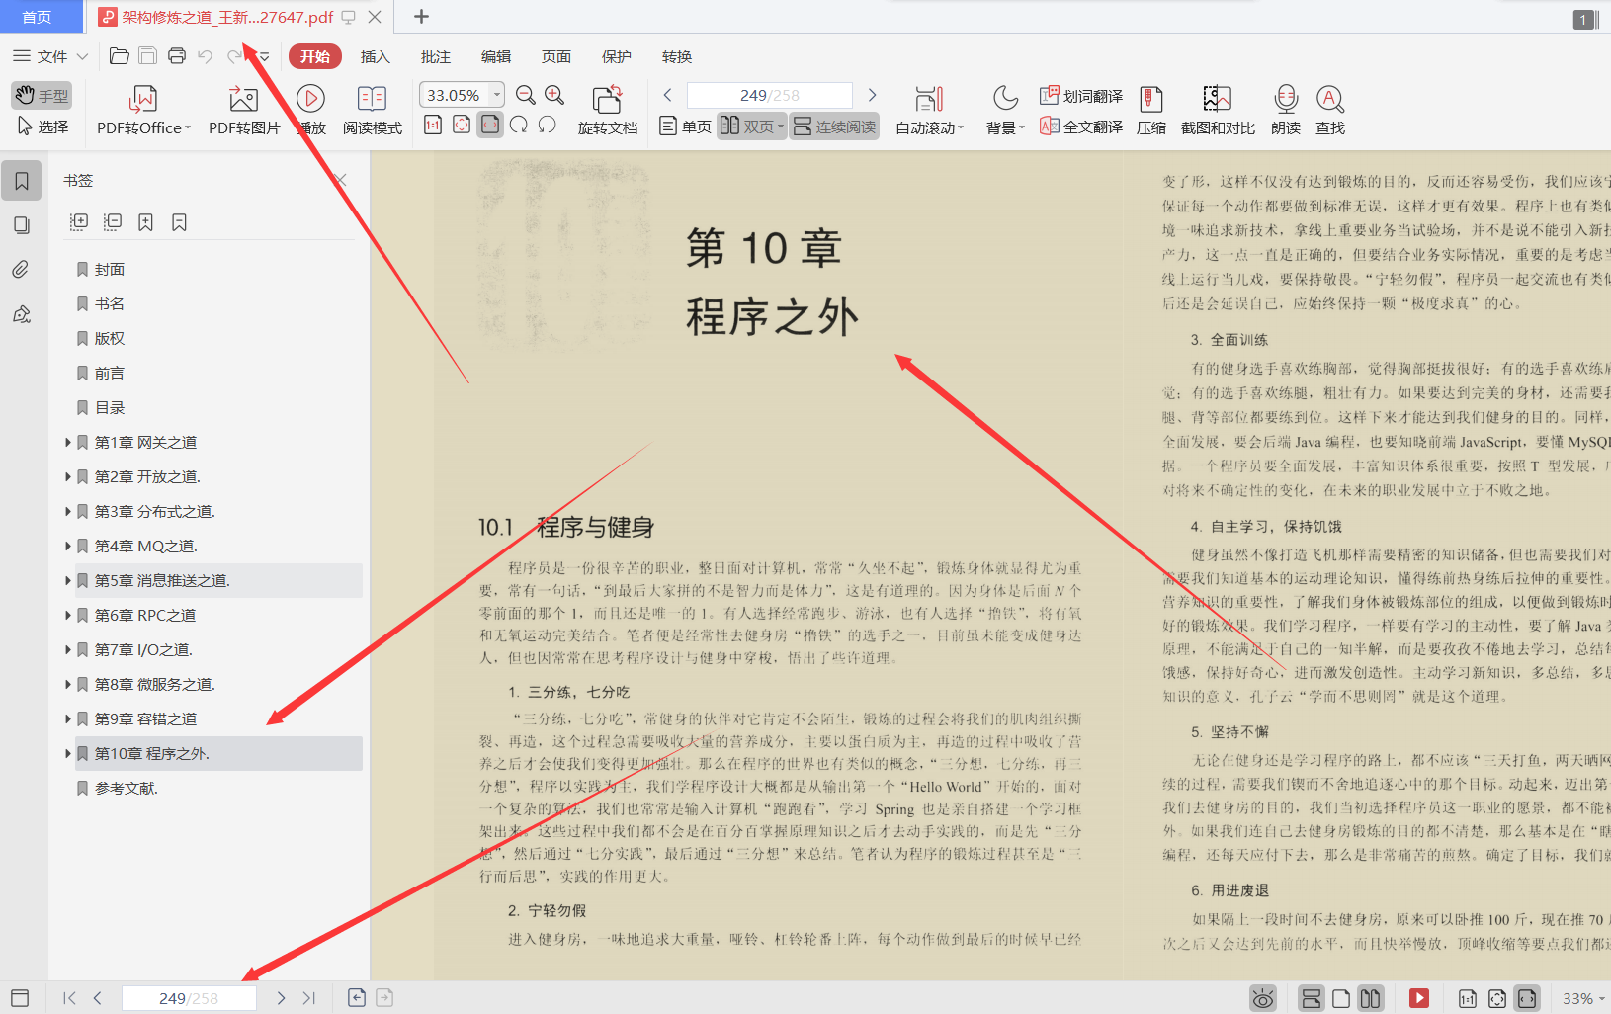Click the toolbar page number field 249
This screenshot has width=1611, height=1014.
[x=769, y=95]
